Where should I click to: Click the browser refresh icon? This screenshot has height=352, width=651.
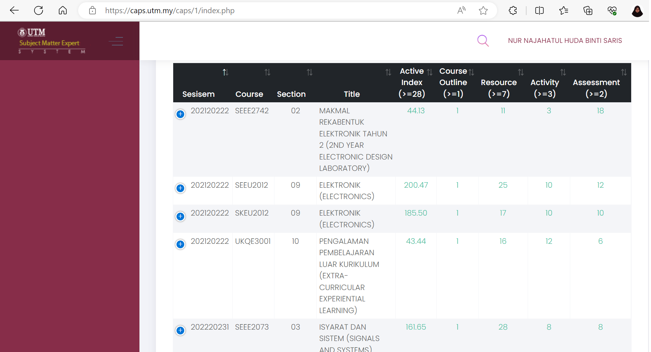pyautogui.click(x=38, y=10)
